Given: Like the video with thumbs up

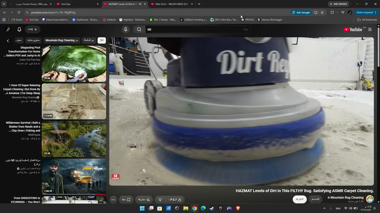Looking at the screenshot, I should coord(175,200).
